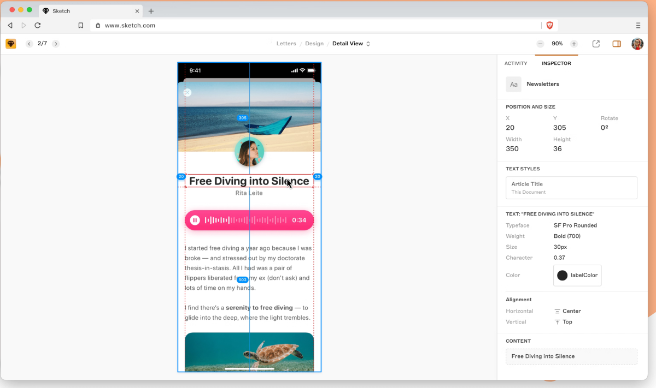This screenshot has width=656, height=388.
Task: Click the Brave shield icon
Action: coord(549,25)
